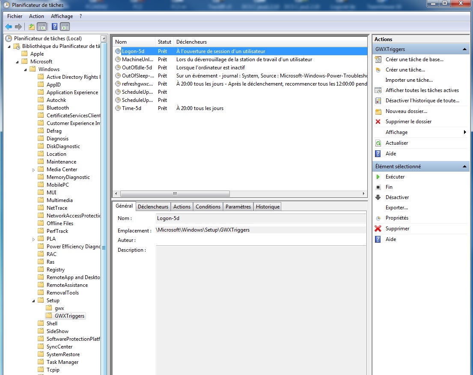Click the task list horizontal scrollbar
This screenshot has height=375, width=473.
(175, 193)
